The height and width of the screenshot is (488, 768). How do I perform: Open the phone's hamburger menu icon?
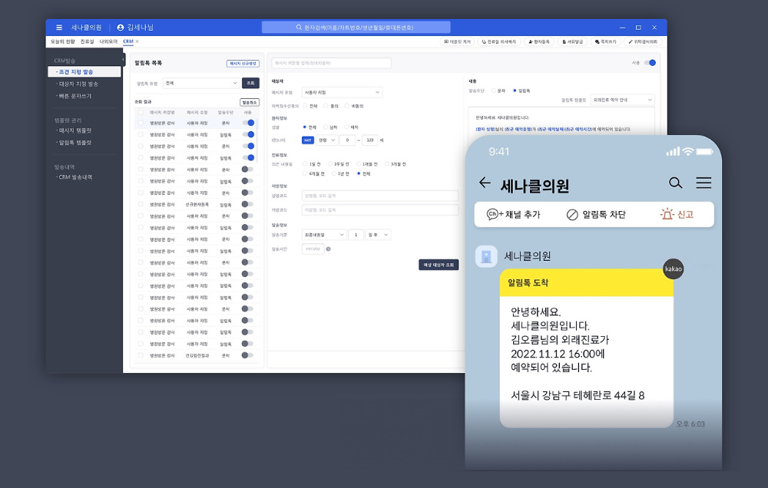(x=703, y=183)
